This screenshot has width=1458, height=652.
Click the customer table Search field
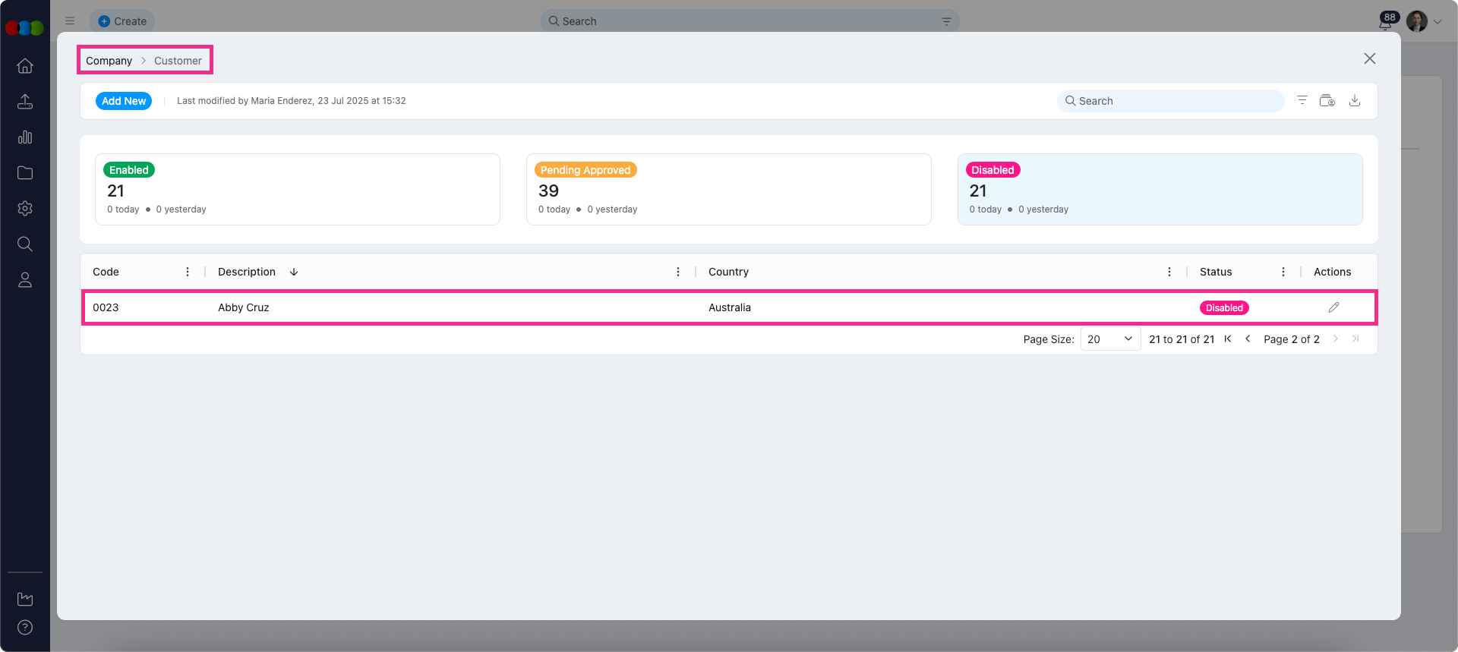click(x=1170, y=101)
